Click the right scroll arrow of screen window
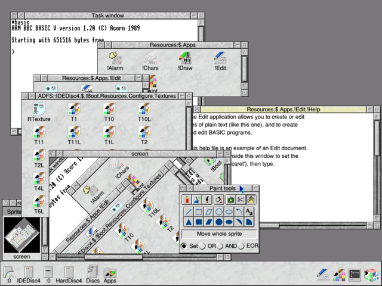The width and height of the screenshot is (382, 286). (x=220, y=257)
